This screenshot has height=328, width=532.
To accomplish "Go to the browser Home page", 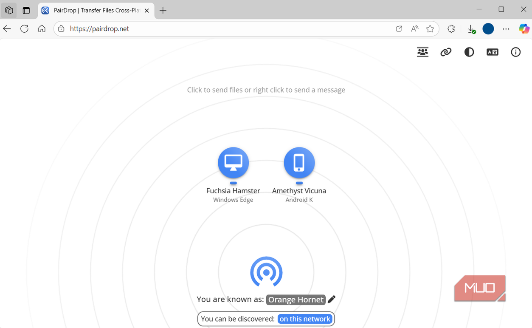I will point(42,28).
